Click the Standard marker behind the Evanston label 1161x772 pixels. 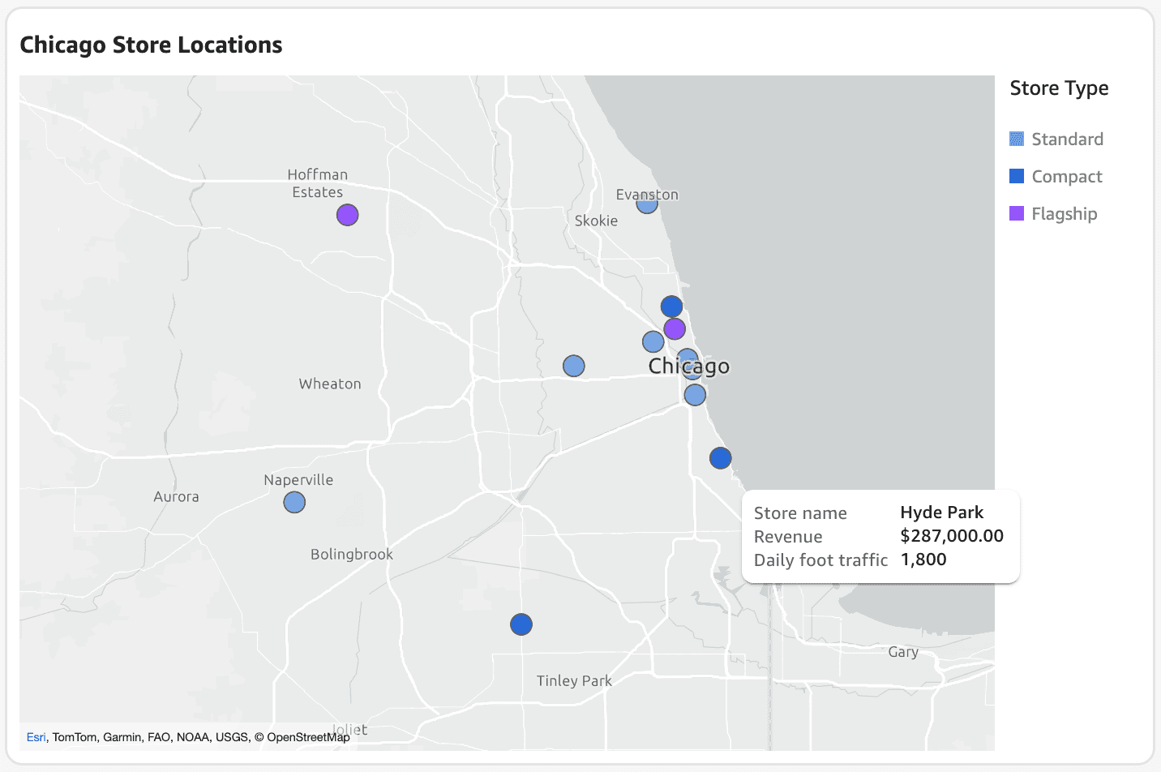point(647,204)
